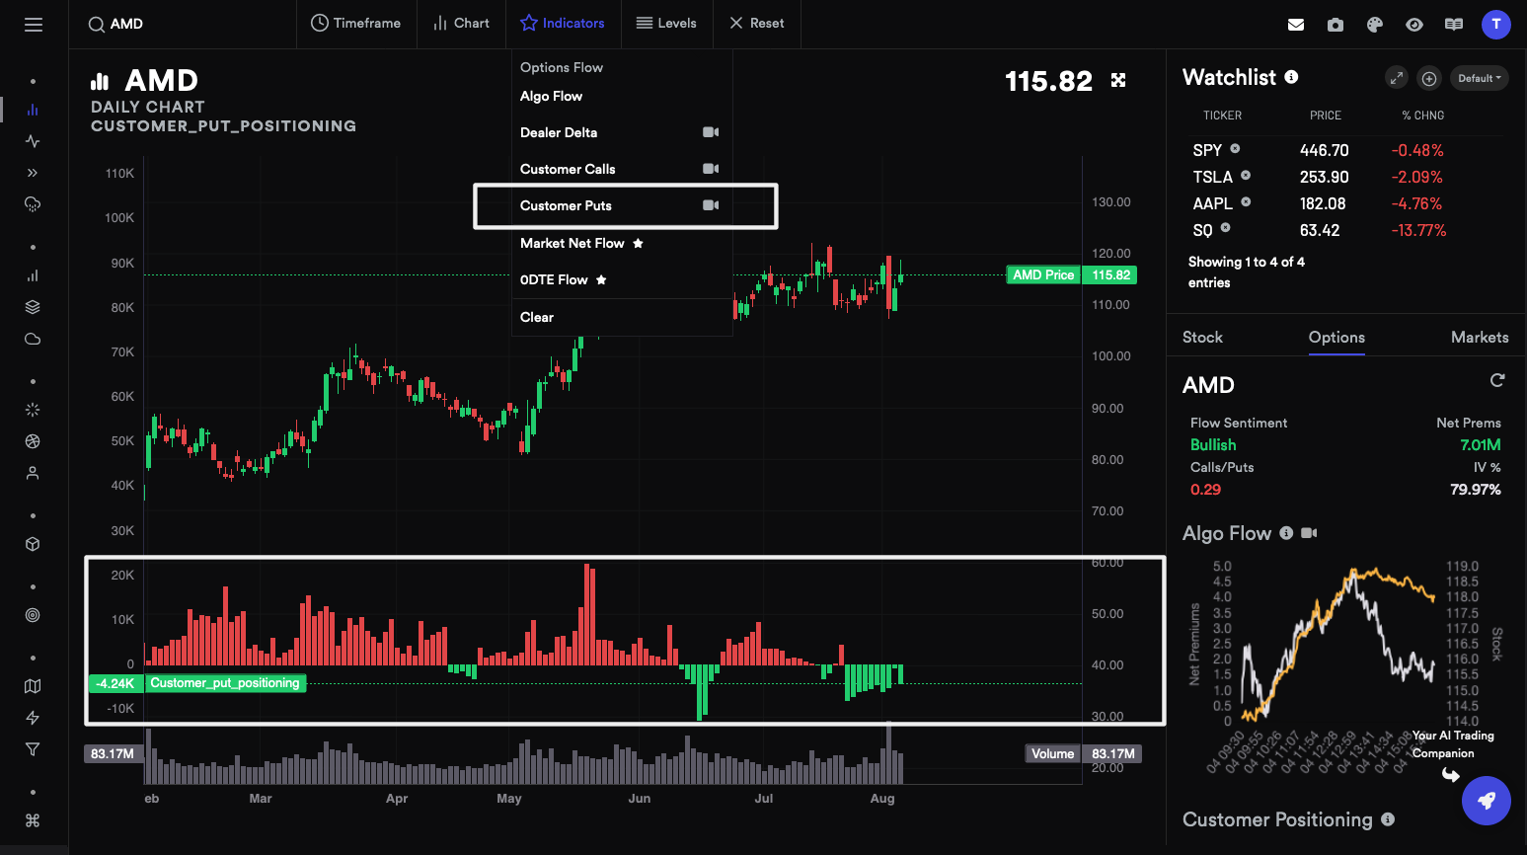1527x855 pixels.
Task: Choose Clear in indicators menu
Action: click(x=537, y=317)
